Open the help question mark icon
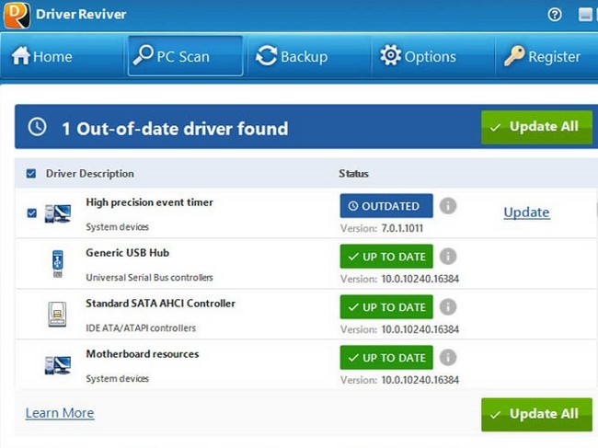Screen dimensions: 598x448 [555, 15]
